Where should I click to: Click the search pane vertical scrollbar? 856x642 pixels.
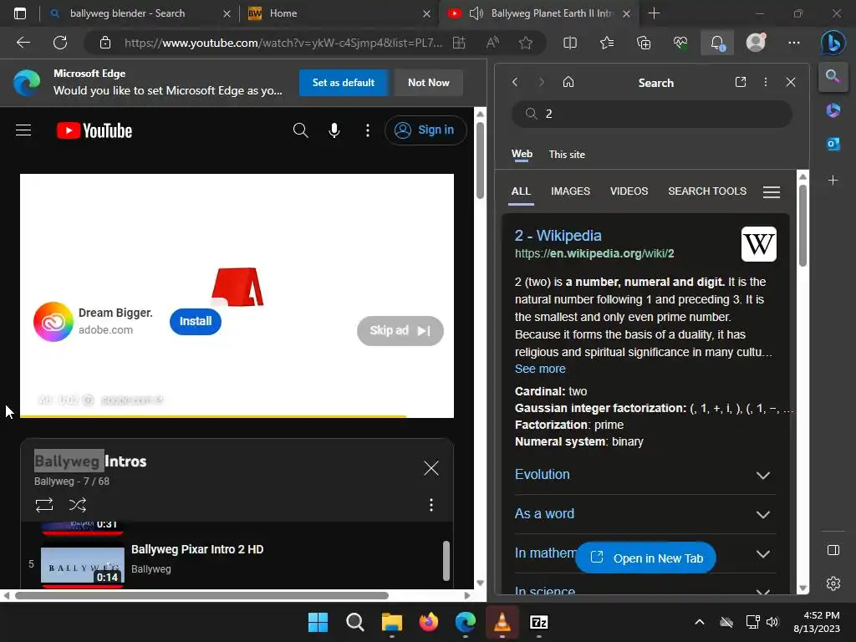(x=802, y=226)
